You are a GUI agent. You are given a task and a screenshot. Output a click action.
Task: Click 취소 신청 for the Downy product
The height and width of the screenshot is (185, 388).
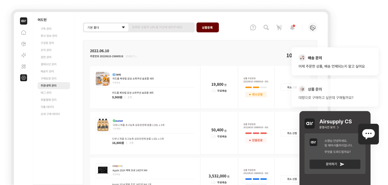pyautogui.click(x=290, y=133)
